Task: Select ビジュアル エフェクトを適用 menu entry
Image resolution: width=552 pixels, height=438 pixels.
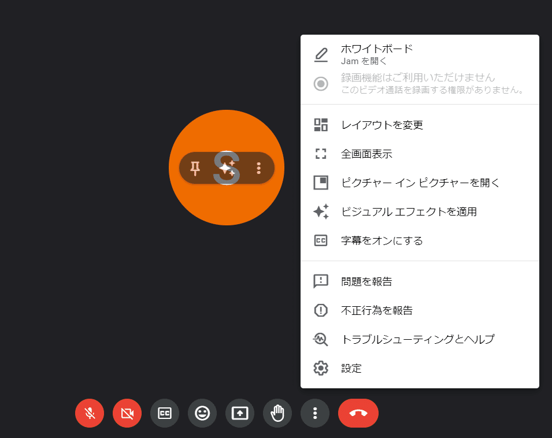Action: pos(420,211)
